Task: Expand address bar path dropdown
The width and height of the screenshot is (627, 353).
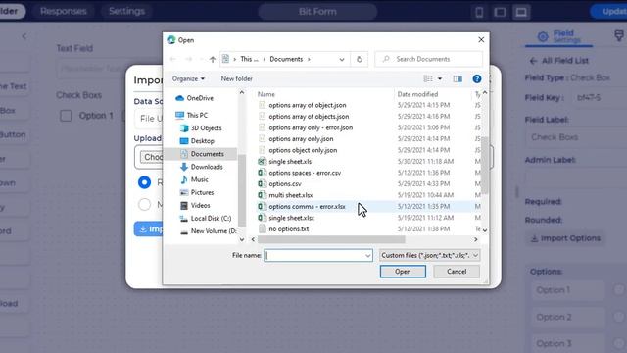Action: pyautogui.click(x=342, y=59)
